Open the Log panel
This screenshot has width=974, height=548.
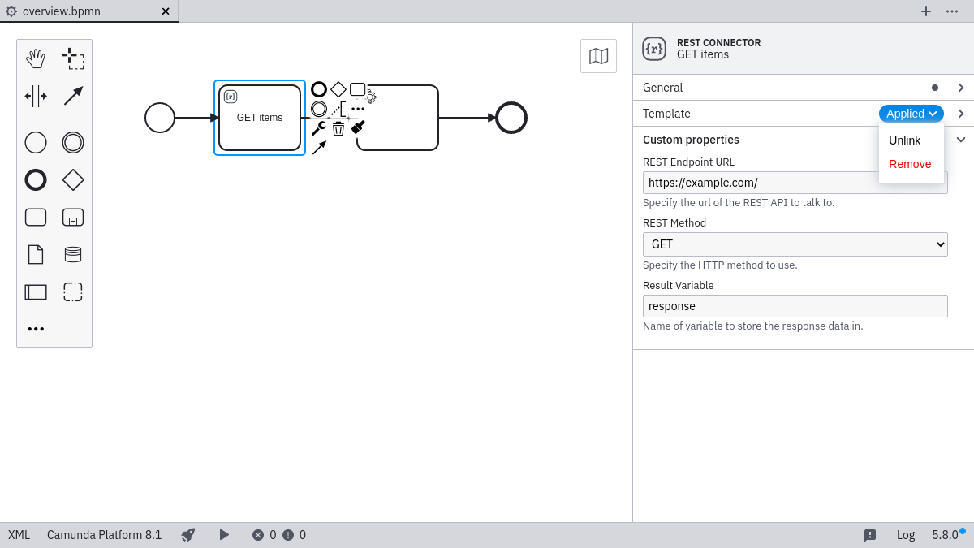905,535
